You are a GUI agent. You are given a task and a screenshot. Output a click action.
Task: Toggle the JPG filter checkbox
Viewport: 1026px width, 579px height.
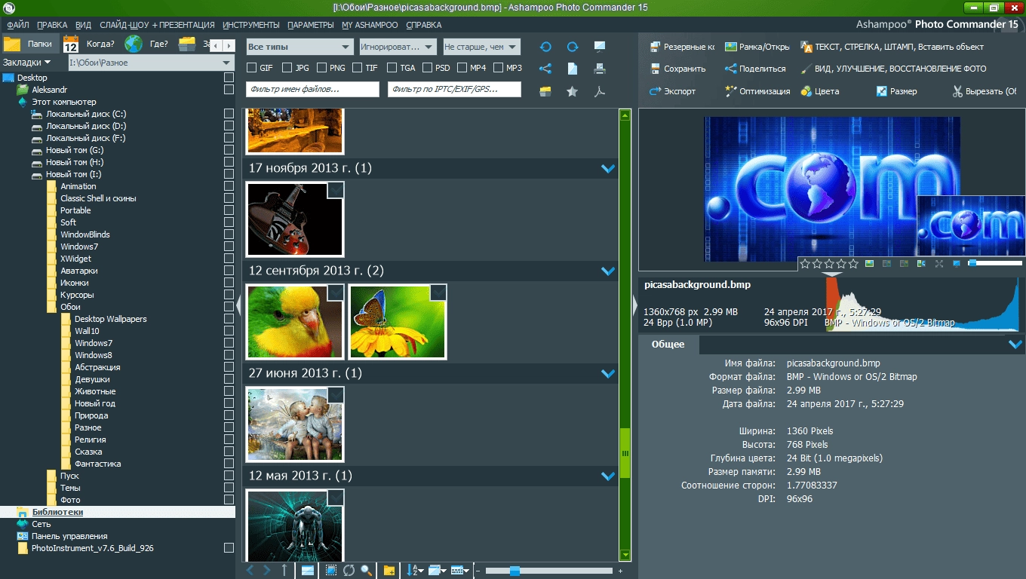(287, 68)
